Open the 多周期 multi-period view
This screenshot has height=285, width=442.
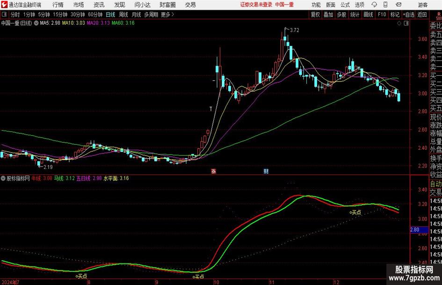pos(151,15)
